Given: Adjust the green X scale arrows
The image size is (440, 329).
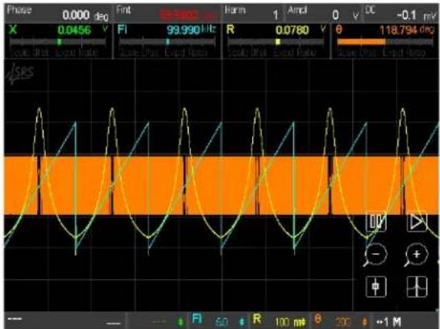Looking at the screenshot, I should (x=181, y=322).
